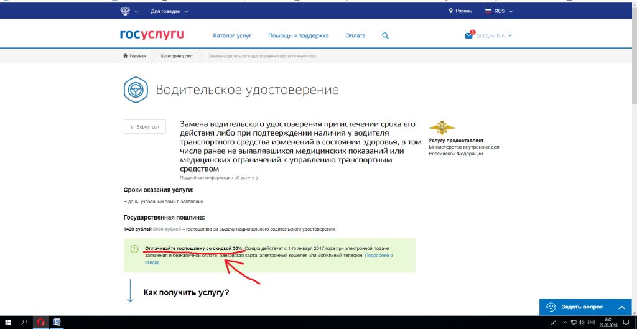The width and height of the screenshot is (637, 329).
Task: Open the Windows notification center icon
Action: tap(626, 322)
